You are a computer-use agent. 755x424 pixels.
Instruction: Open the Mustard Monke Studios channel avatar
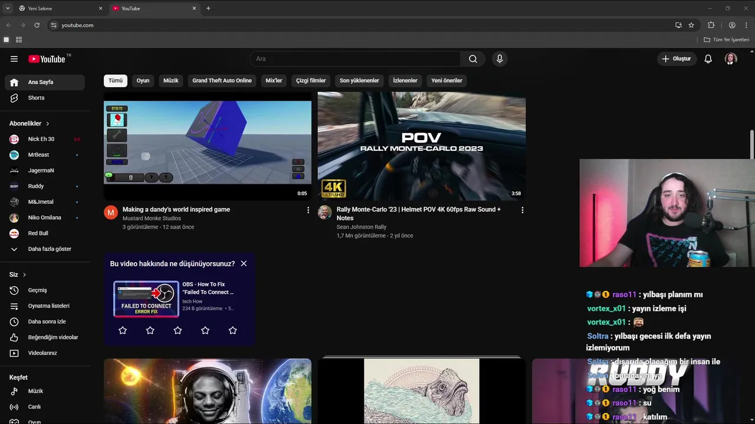pyautogui.click(x=111, y=213)
